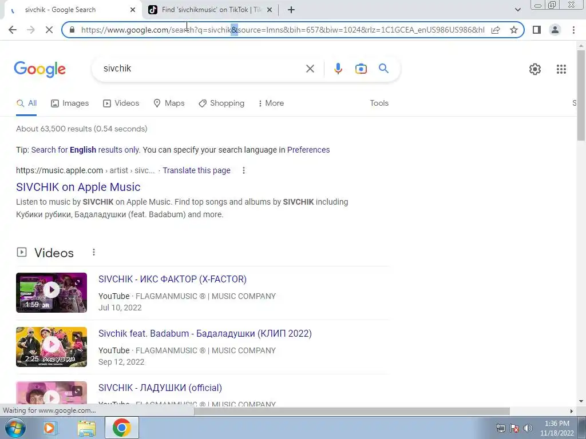
Task: Click the share page icon in address bar
Action: pyautogui.click(x=496, y=30)
